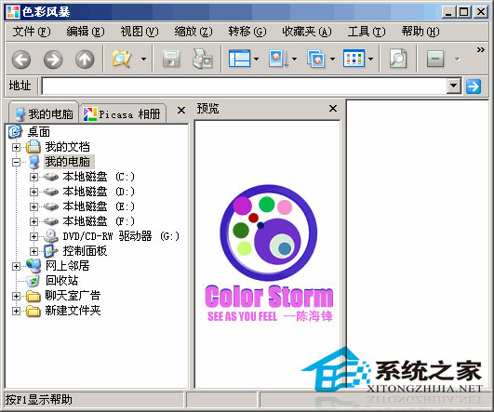The image size is (494, 412).
Task: Open dropdown next to thumbnail view icon
Action: click(371, 59)
